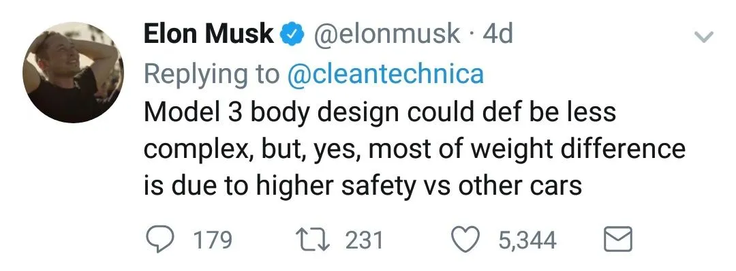
Task: Click the @elonmusk handle
Action: [x=385, y=35]
